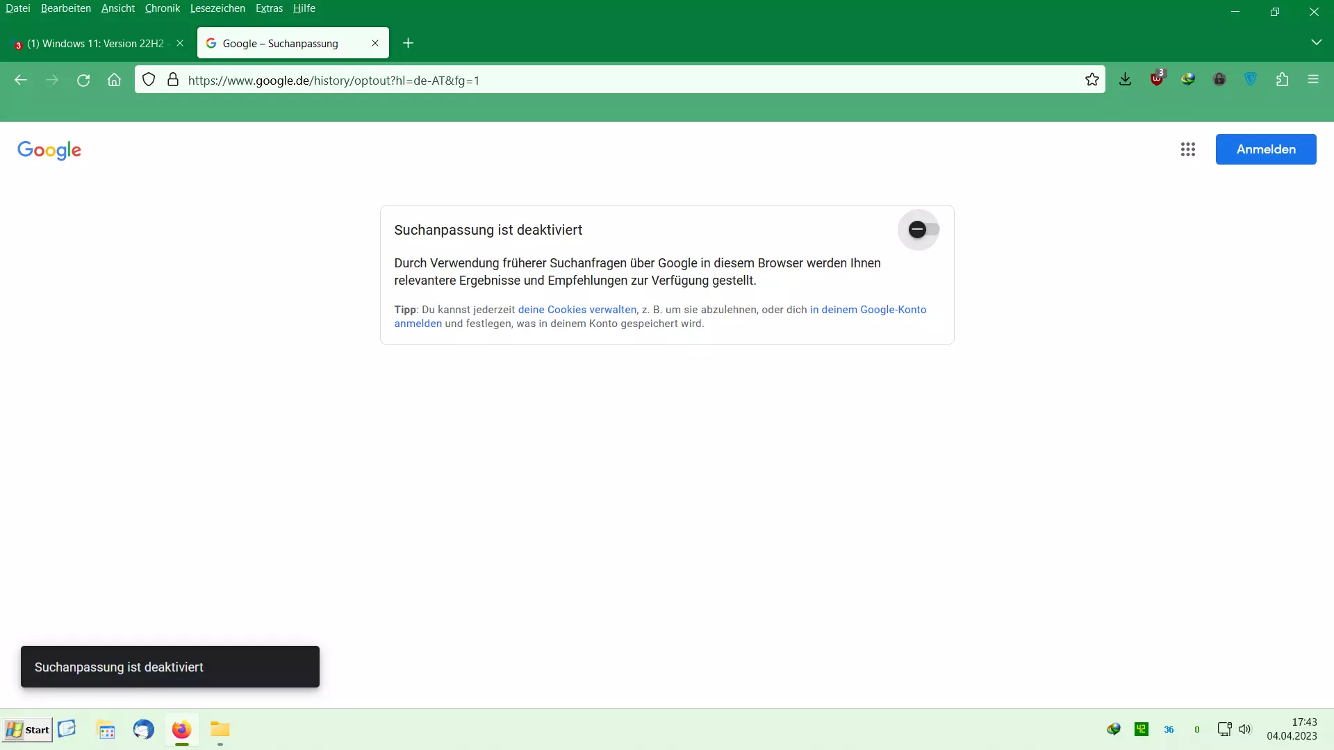Screen dimensions: 1334x750
Task: Open Thunderbird from the taskbar
Action: point(144,730)
